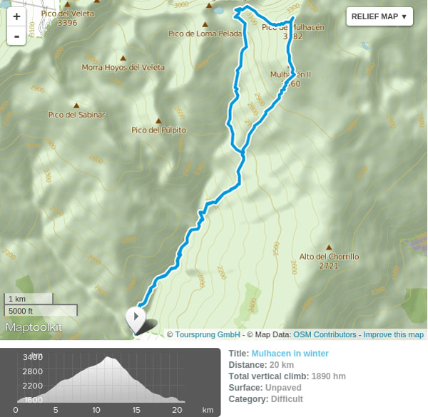Click the 1 km scale bar
Viewport: 428px width, 417px height.
[x=29, y=299]
